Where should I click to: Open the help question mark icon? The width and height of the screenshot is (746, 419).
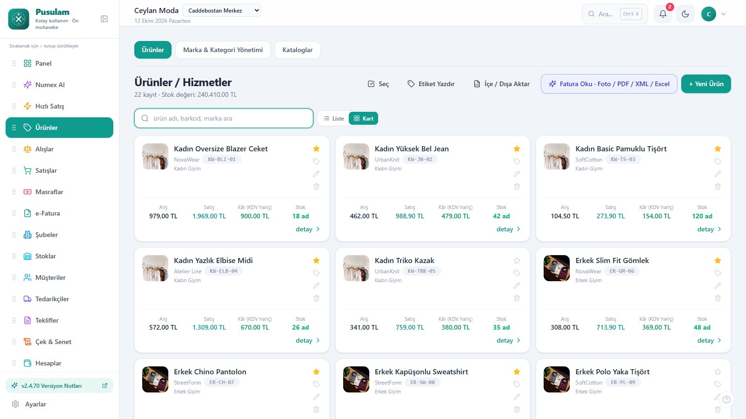(x=726, y=399)
